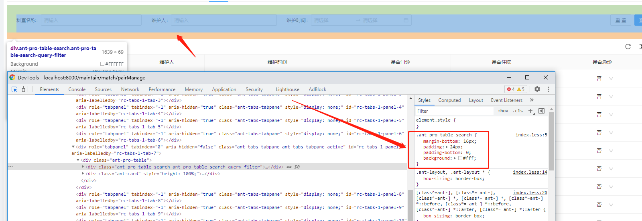Collapse the ant-pro-table div node
Screen dimensions: 642x221
pos(78,160)
